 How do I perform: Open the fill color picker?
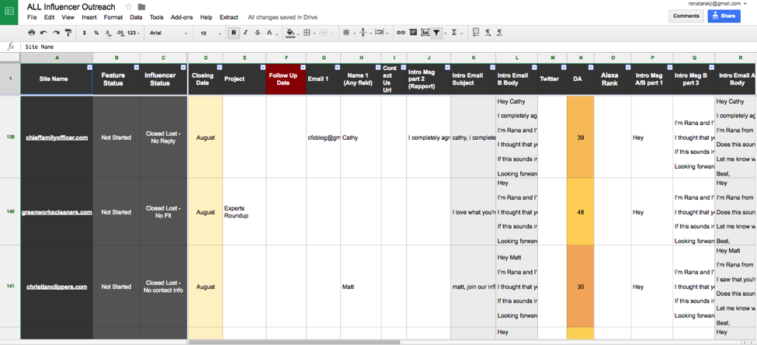pyautogui.click(x=292, y=33)
